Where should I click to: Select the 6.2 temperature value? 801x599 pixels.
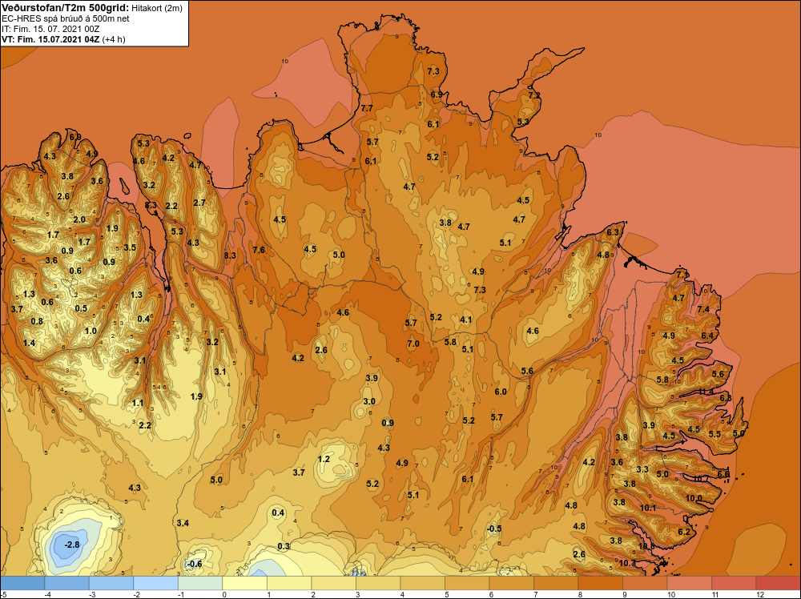point(684,532)
